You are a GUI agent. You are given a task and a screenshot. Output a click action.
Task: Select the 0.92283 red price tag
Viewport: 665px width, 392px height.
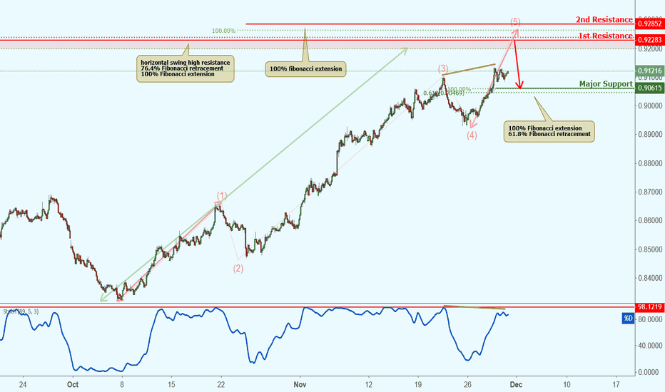click(x=650, y=40)
